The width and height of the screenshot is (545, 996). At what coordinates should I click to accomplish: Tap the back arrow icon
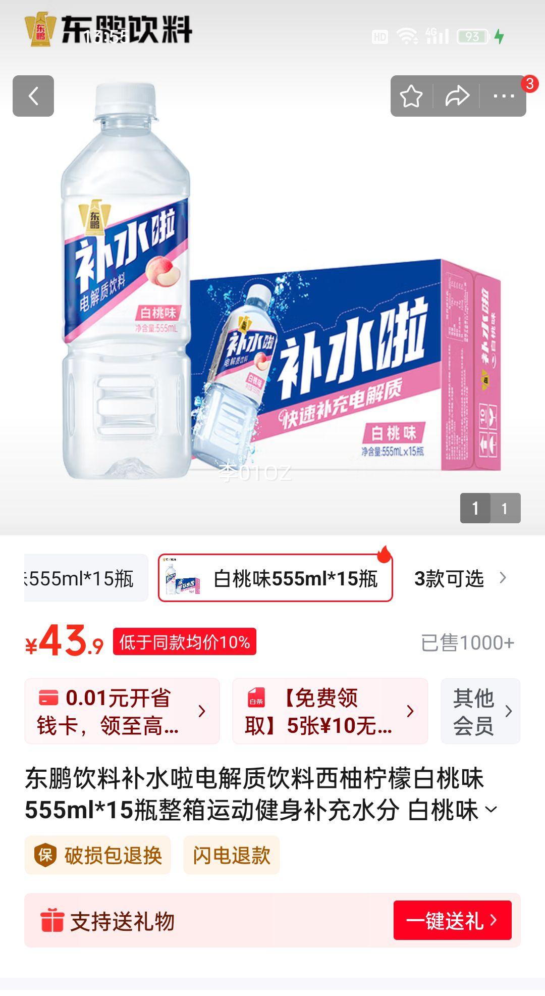coord(33,96)
